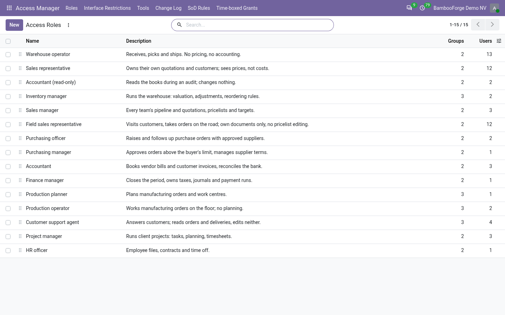Check the Warehouse operator row
Viewport: 505px width, 315px height.
coord(8,55)
